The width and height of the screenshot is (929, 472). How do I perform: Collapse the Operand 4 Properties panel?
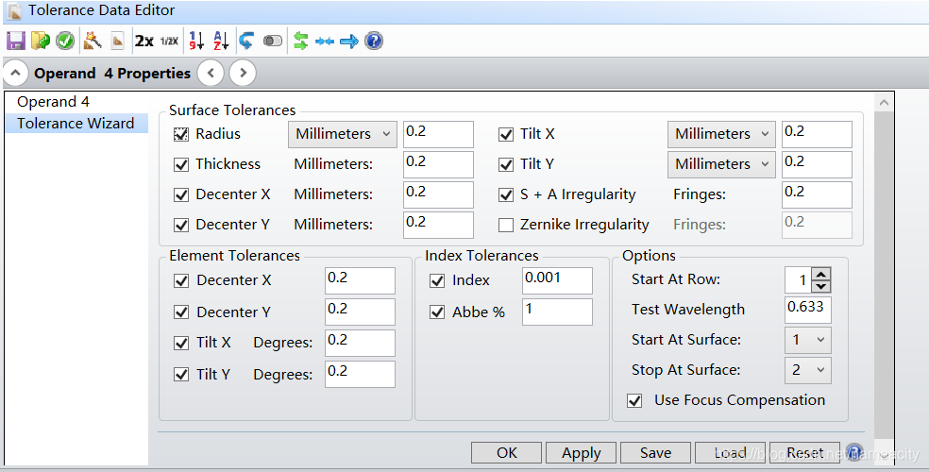[x=16, y=74]
